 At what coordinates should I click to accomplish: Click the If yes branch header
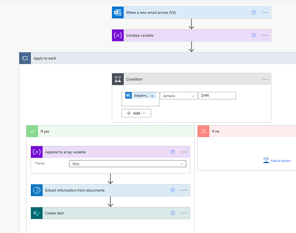tap(110, 131)
